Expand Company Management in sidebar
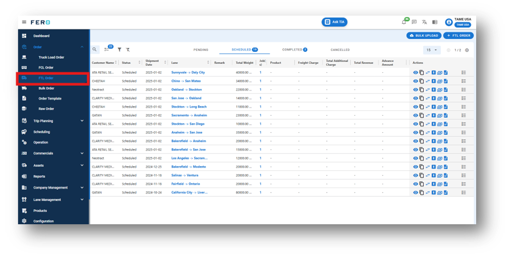Image resolution: width=508 pixels, height=256 pixels. (x=82, y=188)
